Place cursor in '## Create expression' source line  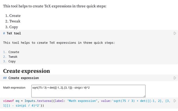tap(21, 78)
